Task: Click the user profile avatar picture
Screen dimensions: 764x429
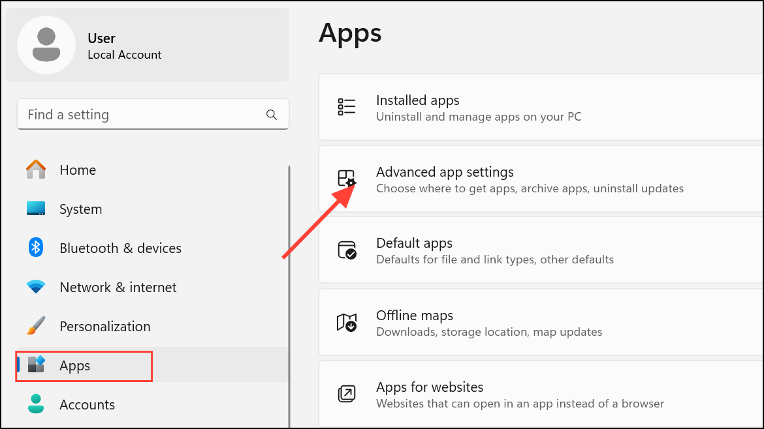Action: pos(46,45)
